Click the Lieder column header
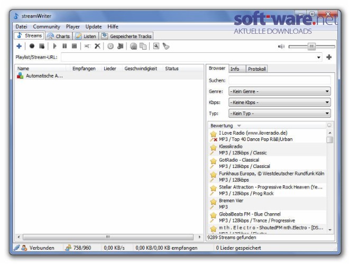The width and height of the screenshot is (349, 264). coord(110,69)
